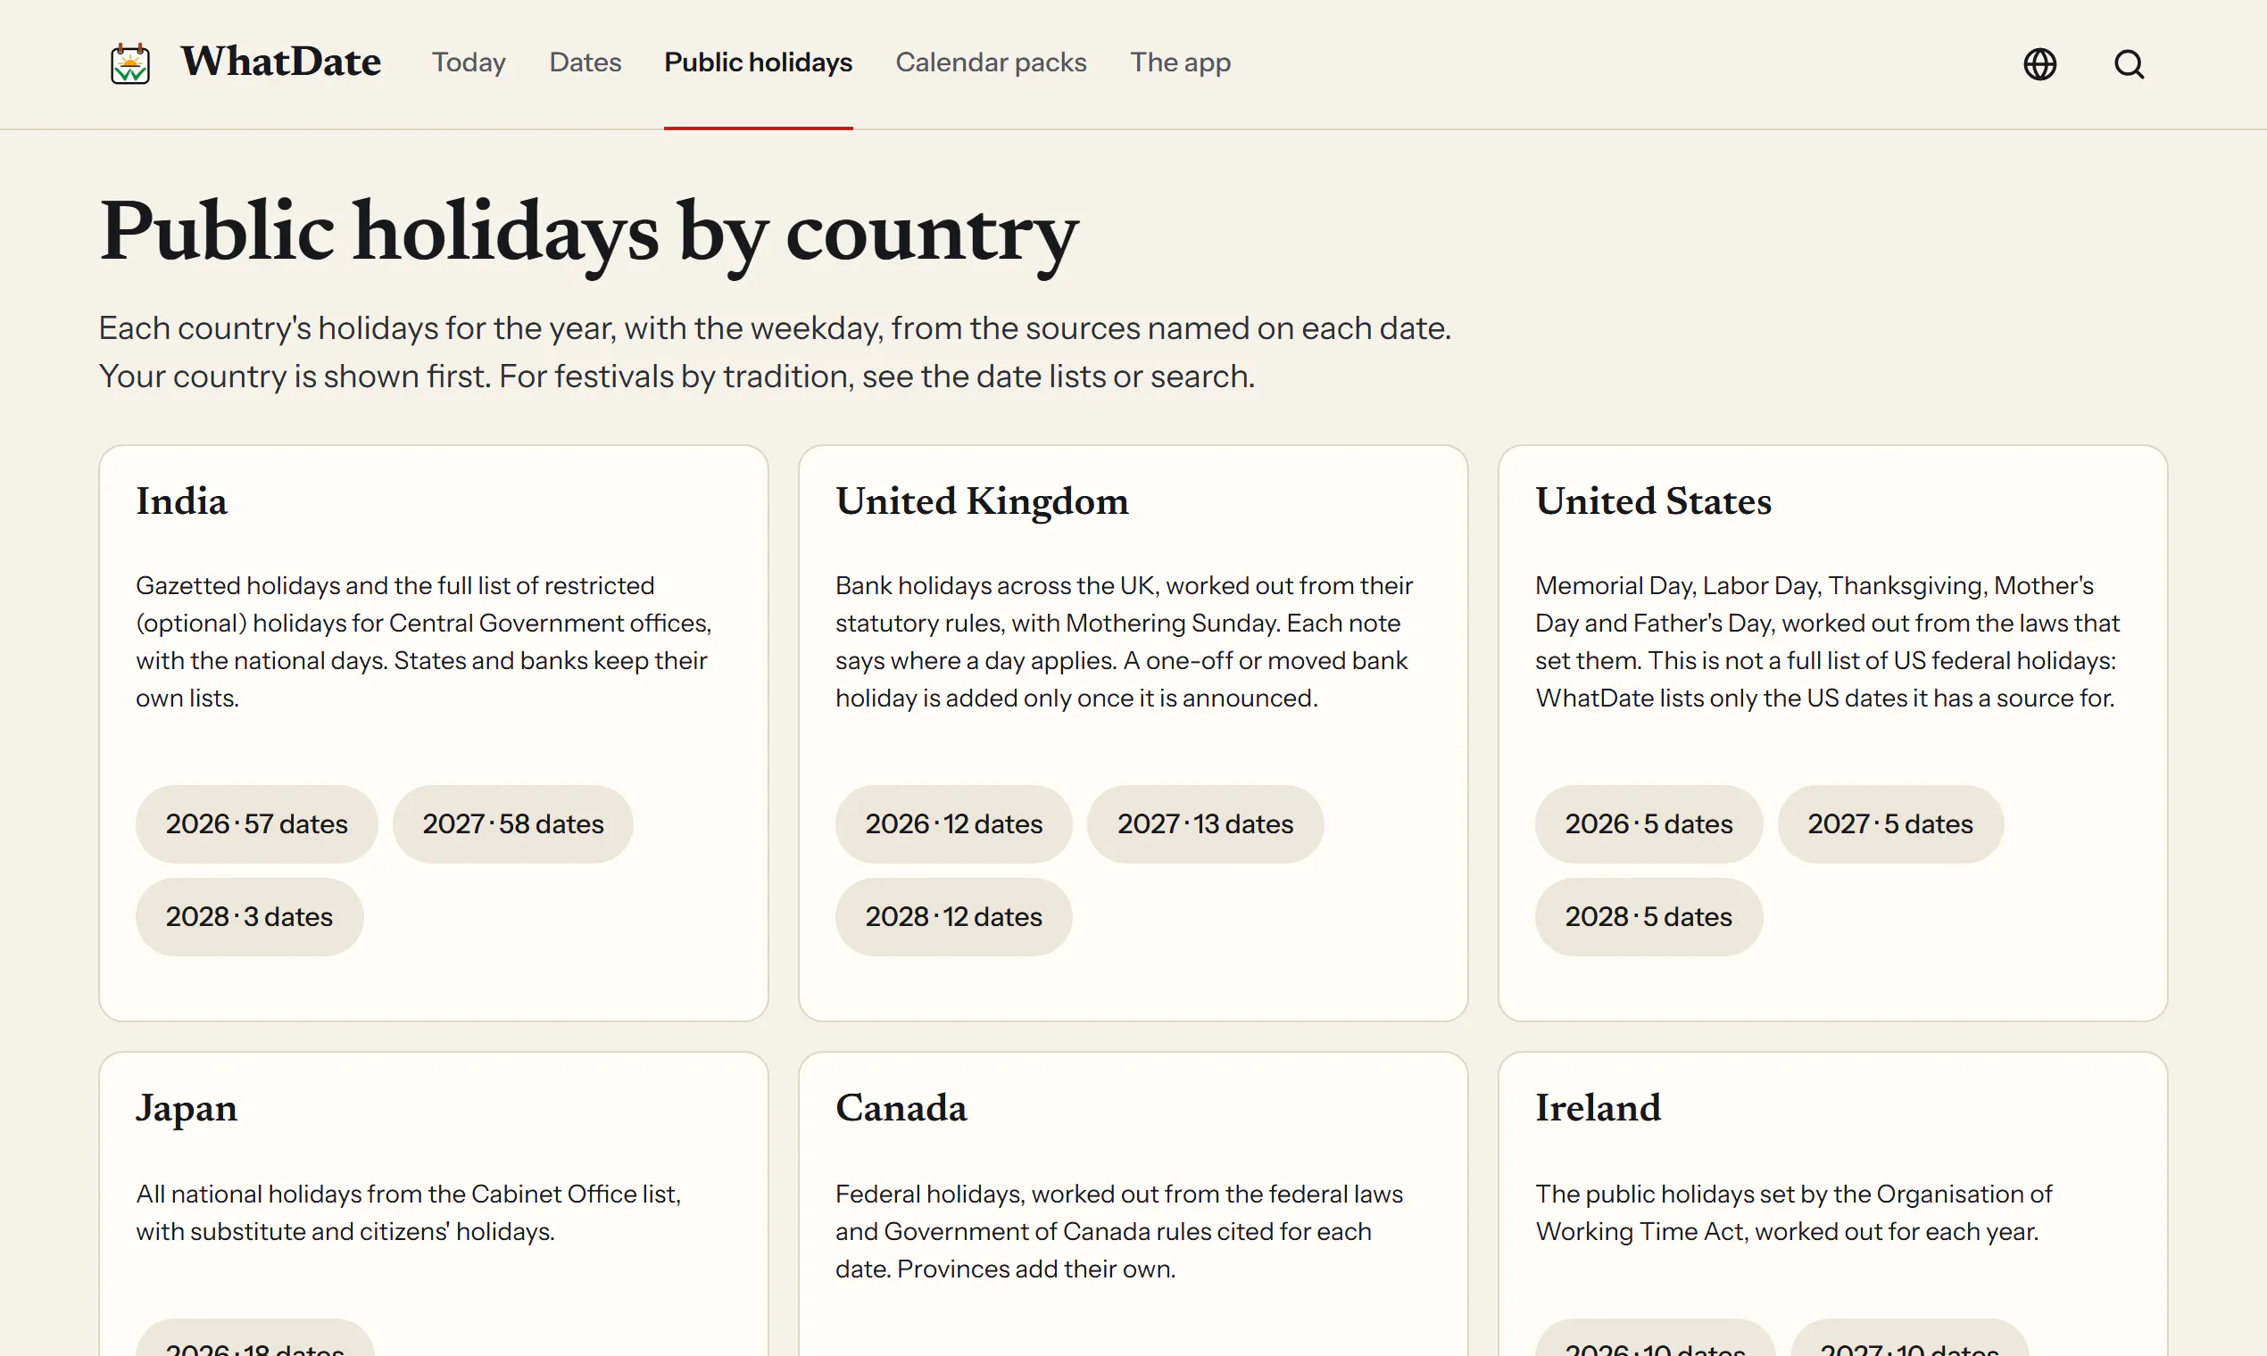Click Ireland Working Time Act description
Viewport: 2267px width, 1356px height.
pos(1793,1212)
